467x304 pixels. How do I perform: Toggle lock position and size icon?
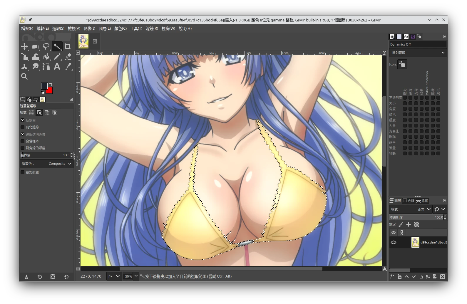[409, 224]
